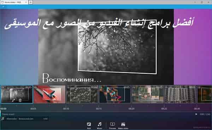The height and width of the screenshot is (130, 212).
Task: Click the 0:00 / 2:02 playback time
Action: click(x=205, y=114)
